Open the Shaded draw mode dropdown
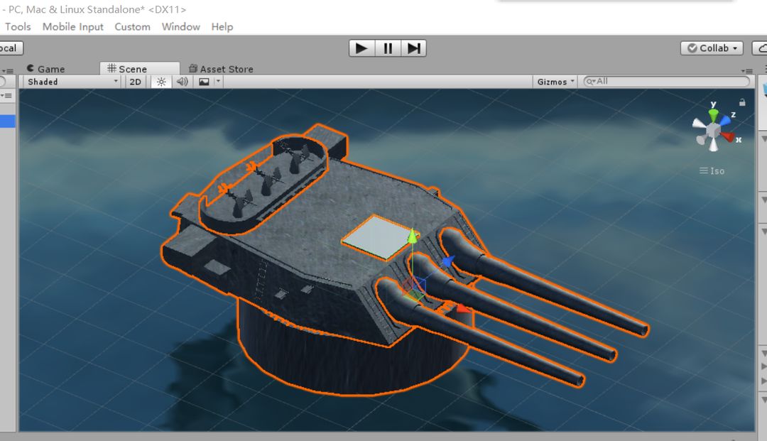This screenshot has width=767, height=441. [x=72, y=82]
